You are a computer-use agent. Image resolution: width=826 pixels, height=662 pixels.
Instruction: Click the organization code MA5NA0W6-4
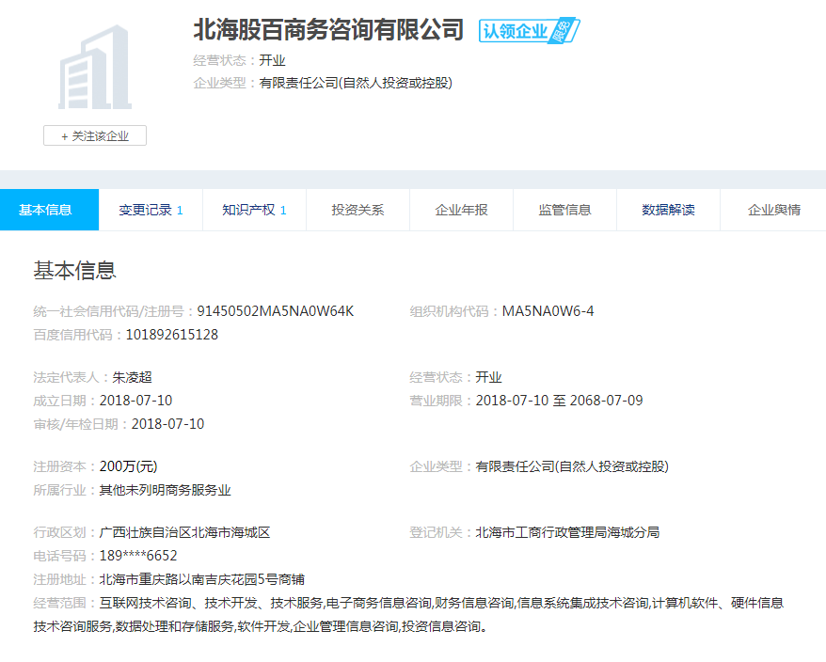tap(548, 311)
